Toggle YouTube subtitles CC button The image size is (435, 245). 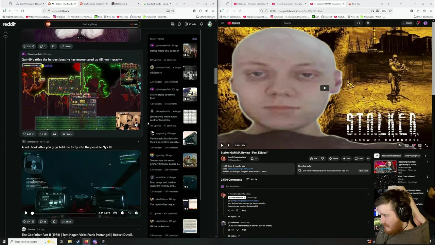pyautogui.click(x=407, y=145)
